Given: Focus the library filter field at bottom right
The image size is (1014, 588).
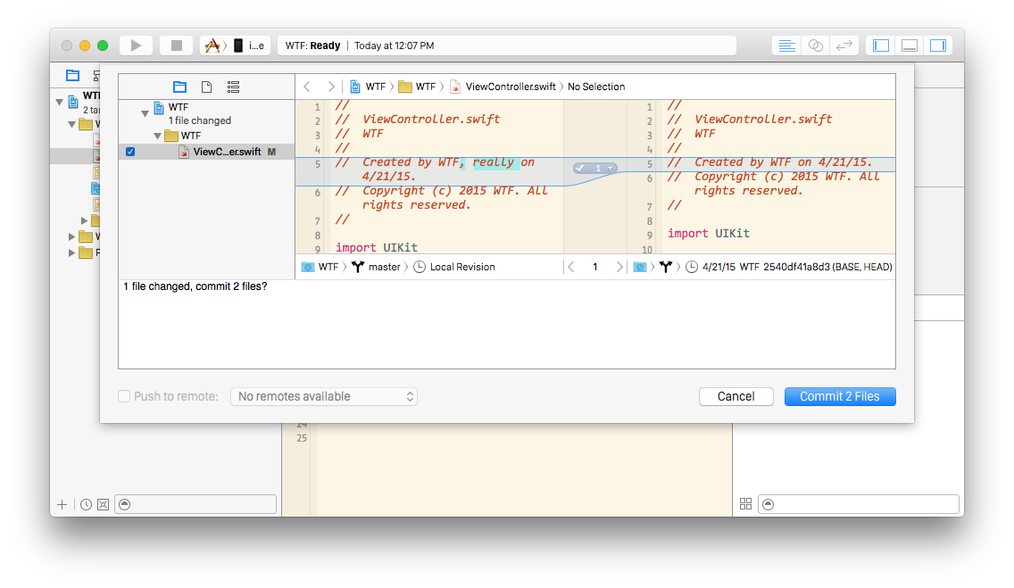Looking at the screenshot, I should click(859, 504).
